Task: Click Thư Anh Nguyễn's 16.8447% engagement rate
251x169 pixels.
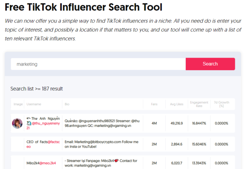Action: click(199, 123)
